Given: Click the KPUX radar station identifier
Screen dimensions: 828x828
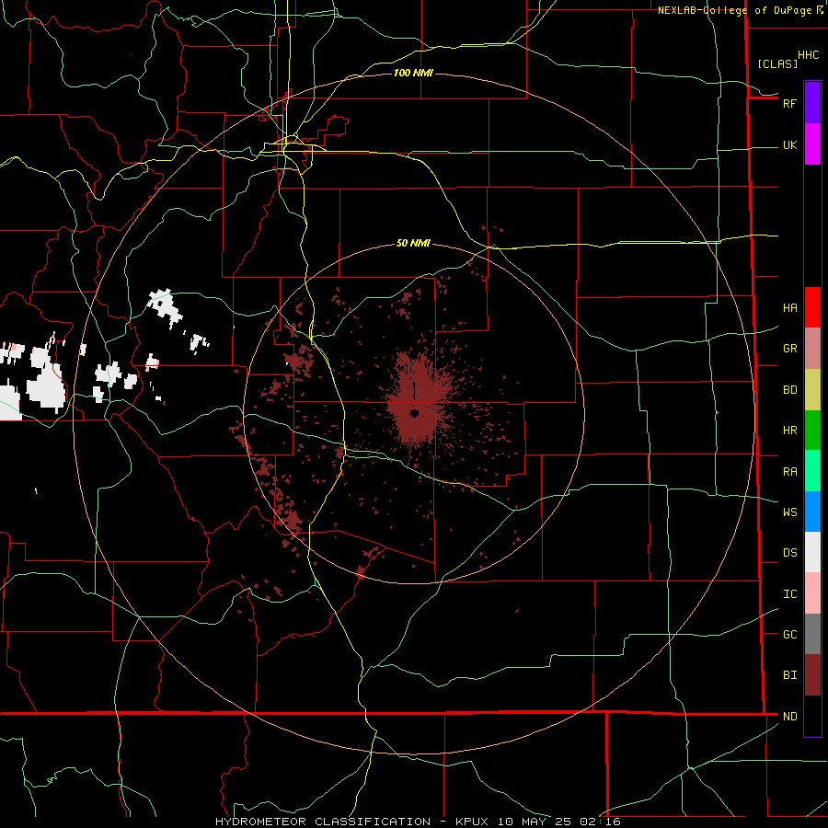Looking at the screenshot, I should tap(472, 822).
